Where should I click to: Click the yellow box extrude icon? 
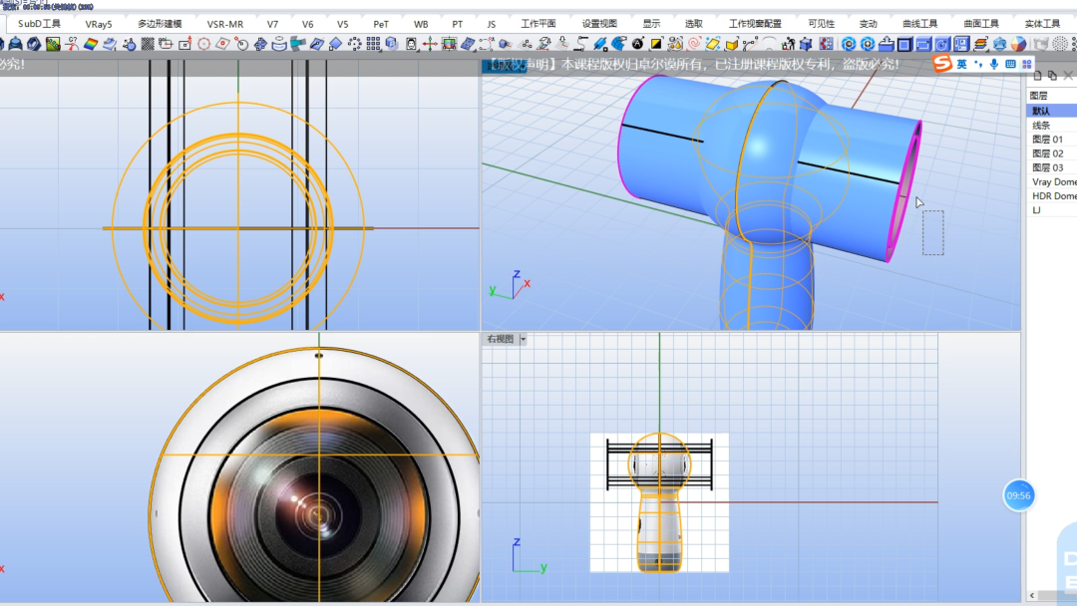(732, 44)
